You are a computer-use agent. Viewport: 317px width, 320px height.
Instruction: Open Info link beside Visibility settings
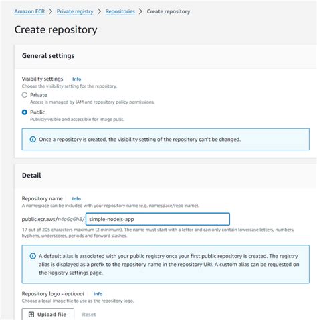pyautogui.click(x=76, y=79)
